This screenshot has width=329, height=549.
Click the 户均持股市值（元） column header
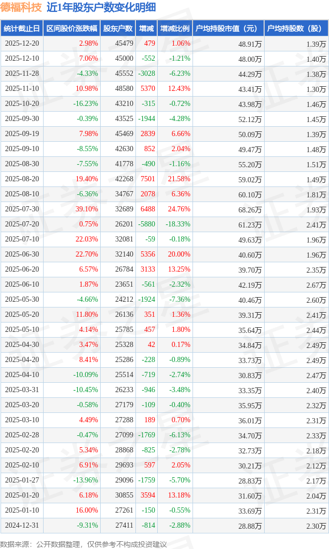coord(228,29)
